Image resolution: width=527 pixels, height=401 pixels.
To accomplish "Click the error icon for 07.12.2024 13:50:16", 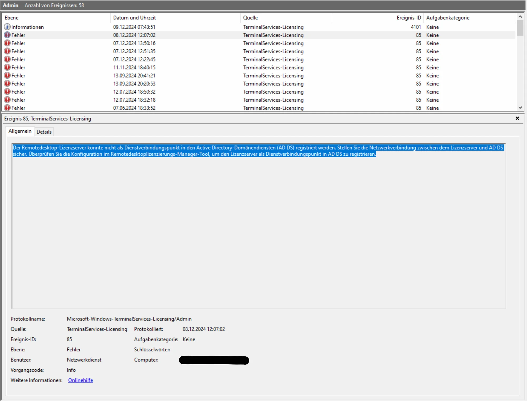I will pos(7,43).
